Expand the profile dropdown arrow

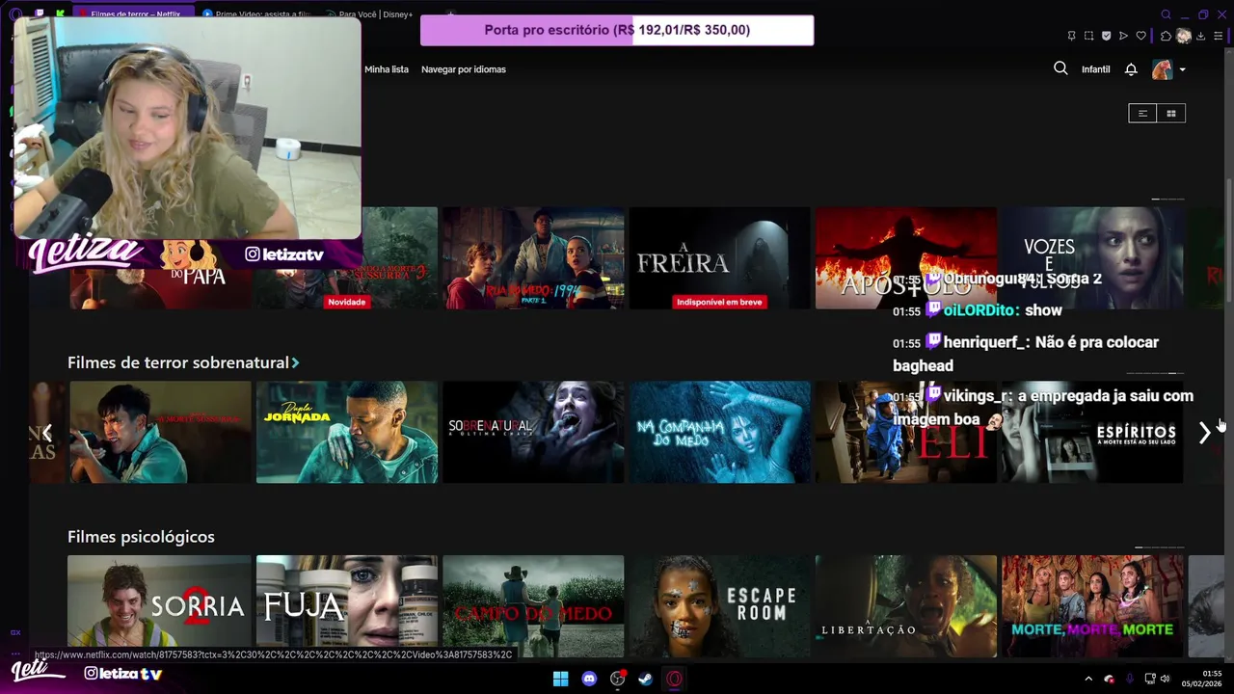point(1182,69)
